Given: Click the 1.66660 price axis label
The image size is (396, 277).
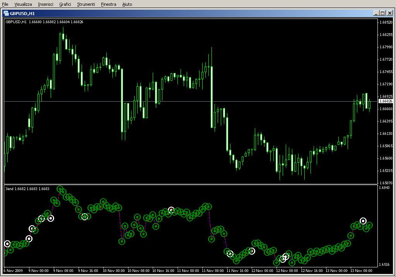Looking at the screenshot, I should 386,109.
